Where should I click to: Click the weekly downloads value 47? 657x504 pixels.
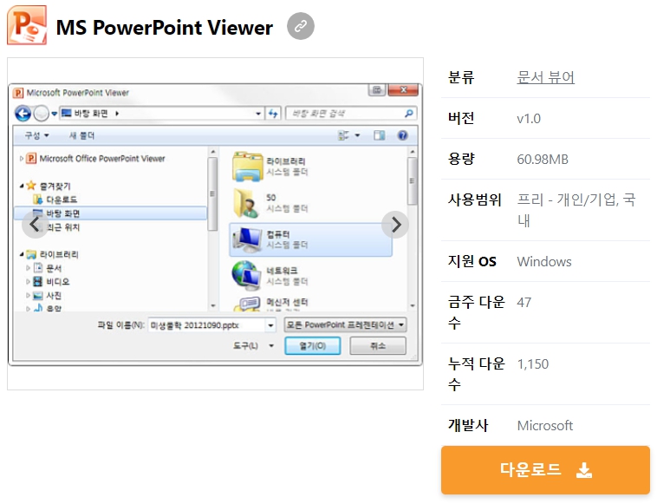point(524,303)
